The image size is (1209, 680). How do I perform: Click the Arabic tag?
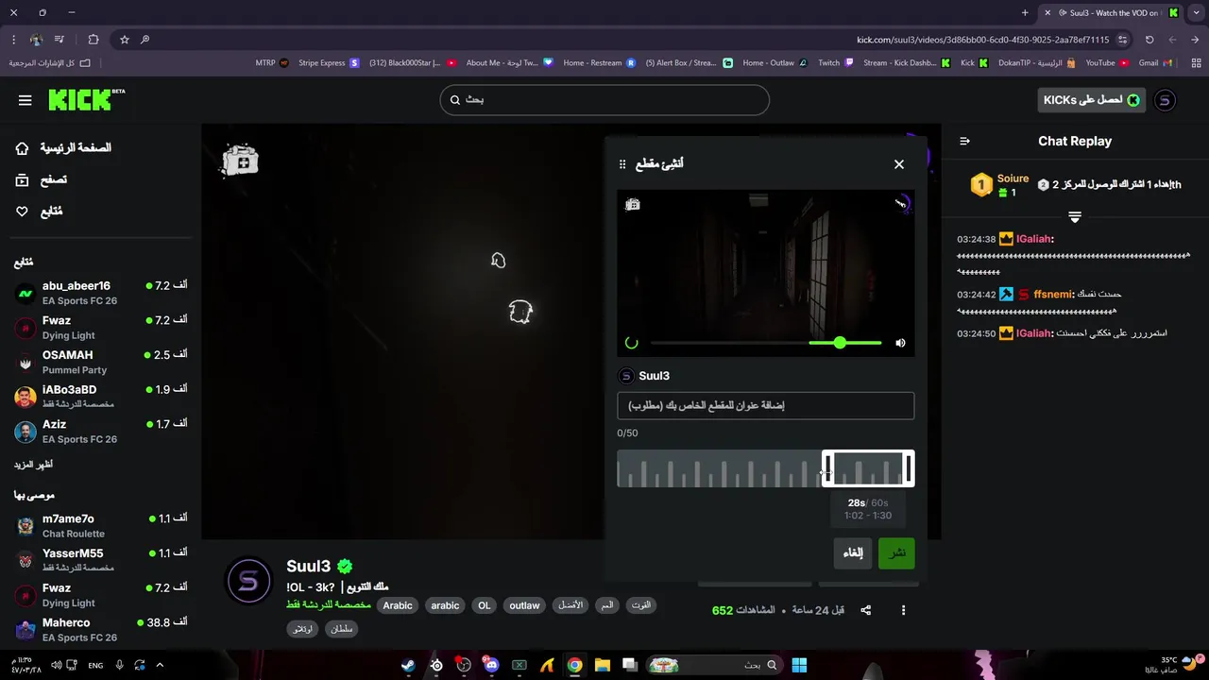click(x=398, y=605)
